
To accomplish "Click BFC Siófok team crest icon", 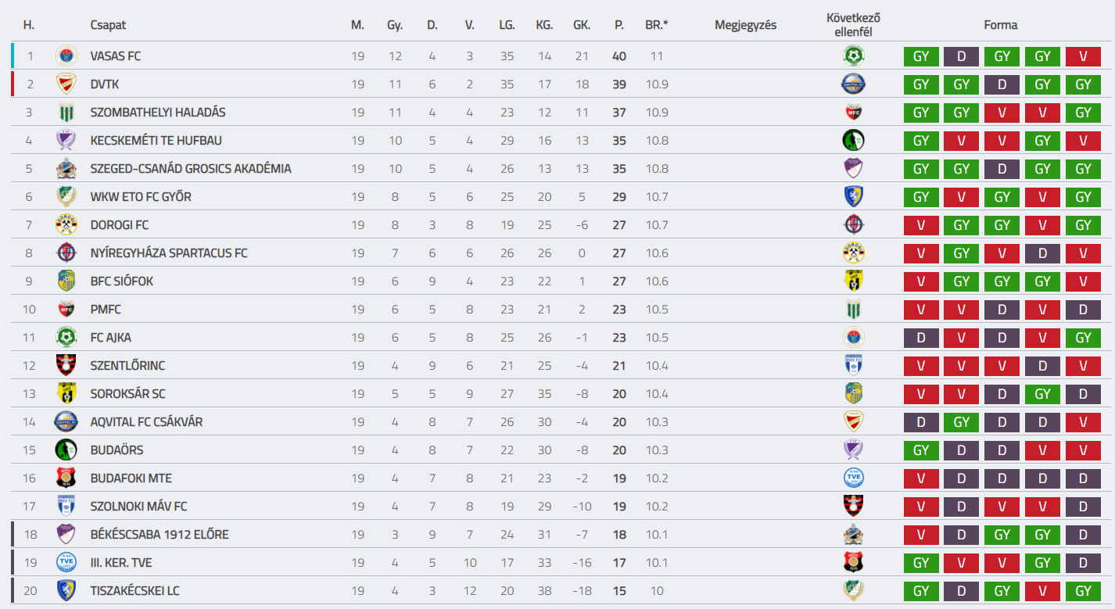I will 66,281.
